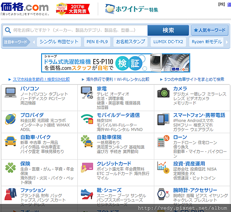Open the クレジットカード category heading
The width and height of the screenshot is (231, 212).
tap(114, 163)
